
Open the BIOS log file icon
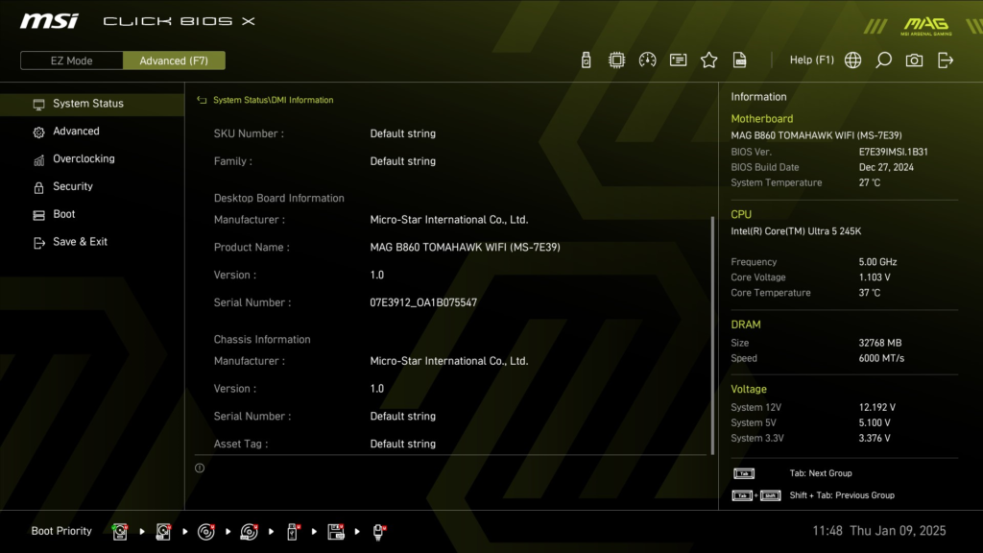coord(739,59)
